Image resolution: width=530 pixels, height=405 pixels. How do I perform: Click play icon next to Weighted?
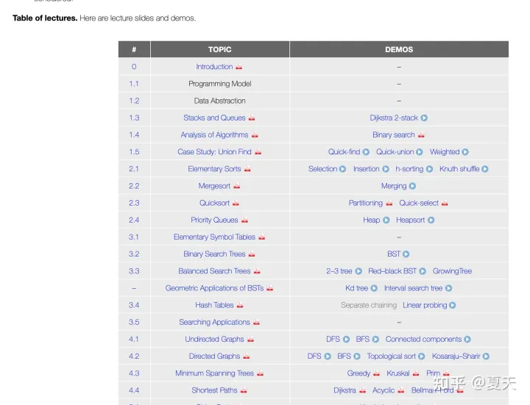[465, 152]
